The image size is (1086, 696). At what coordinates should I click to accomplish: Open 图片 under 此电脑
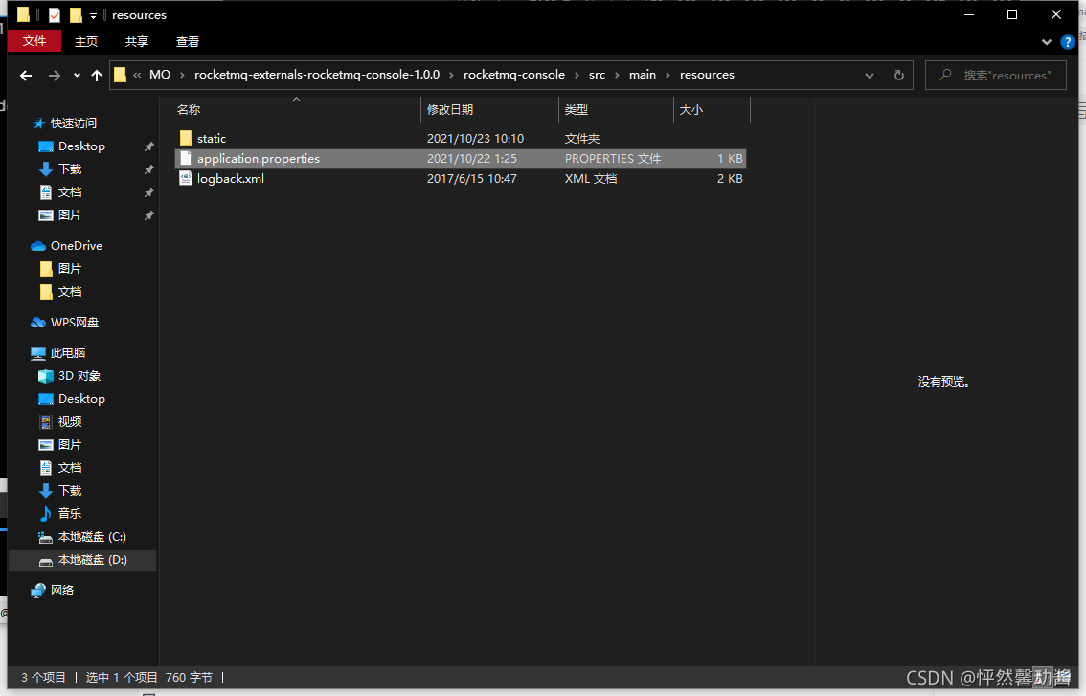(x=70, y=444)
